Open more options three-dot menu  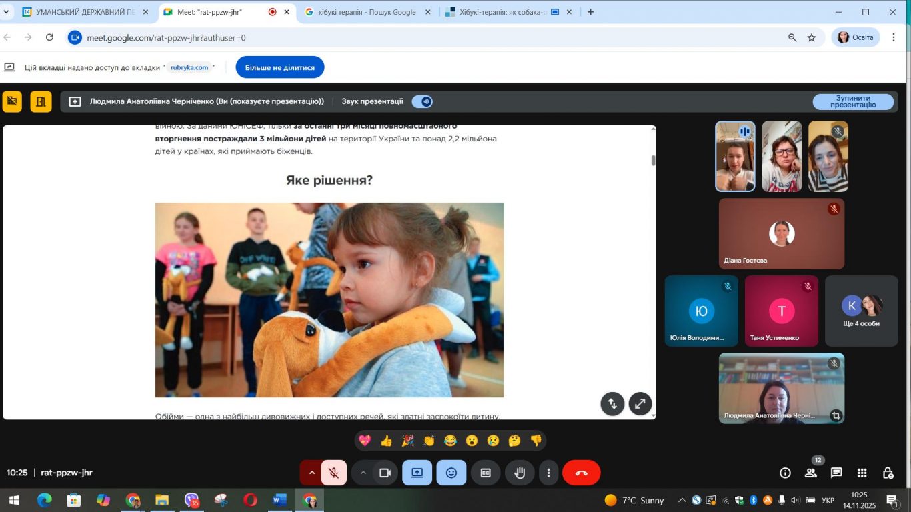click(x=548, y=473)
